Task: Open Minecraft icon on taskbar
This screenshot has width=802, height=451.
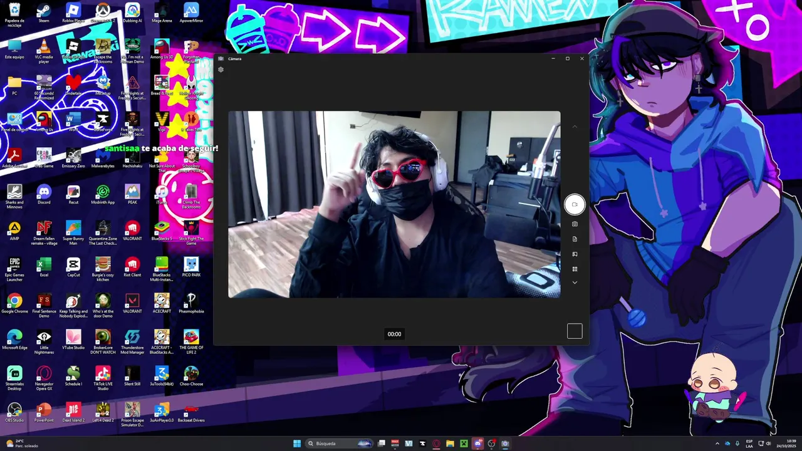Action: coord(464,443)
